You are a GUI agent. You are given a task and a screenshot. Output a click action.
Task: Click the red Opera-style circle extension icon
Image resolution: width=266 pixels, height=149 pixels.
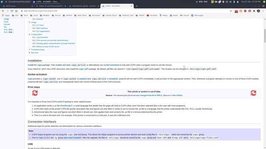coord(249,11)
